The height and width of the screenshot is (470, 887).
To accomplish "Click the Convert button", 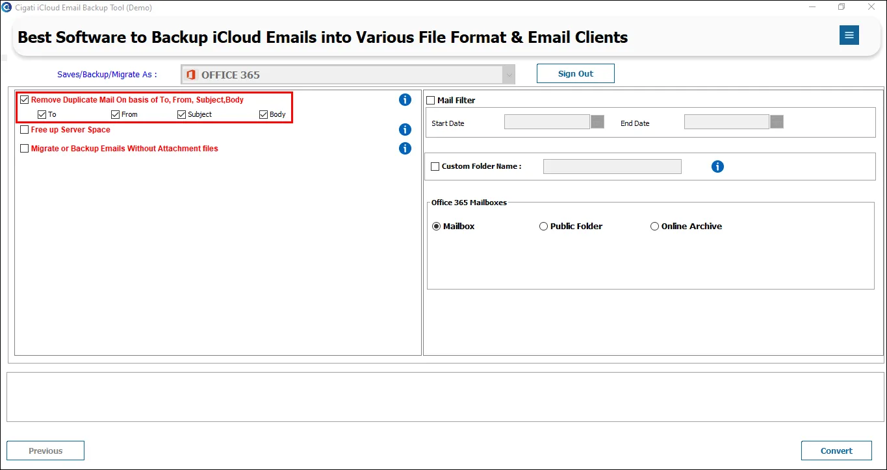I will pos(836,451).
